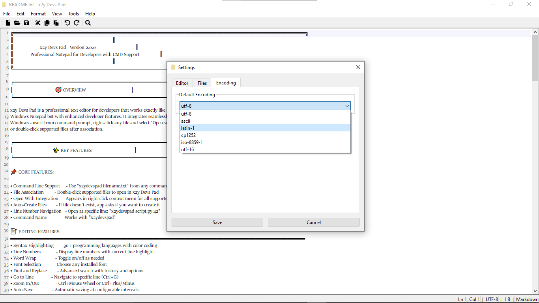Open the Tools menu
Viewport: 539px width, 303px height.
pyautogui.click(x=74, y=14)
